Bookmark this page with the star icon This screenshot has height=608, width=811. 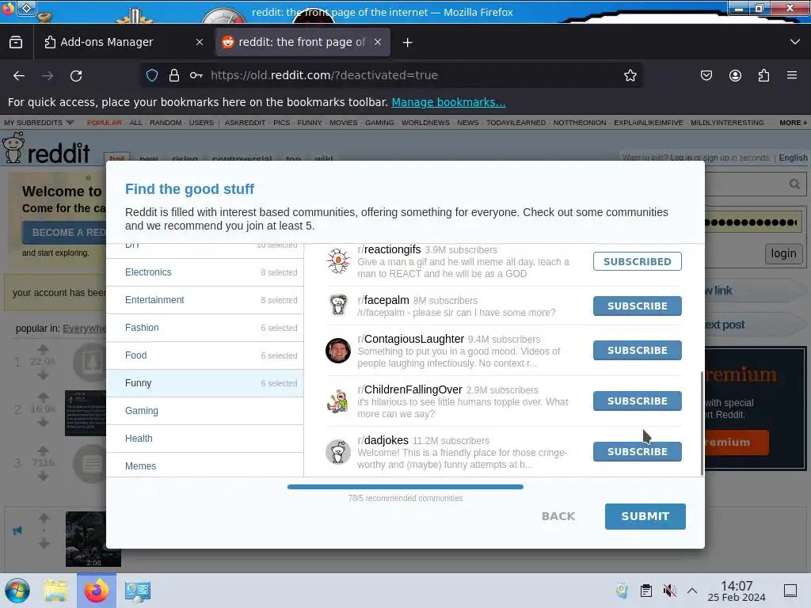pos(630,75)
